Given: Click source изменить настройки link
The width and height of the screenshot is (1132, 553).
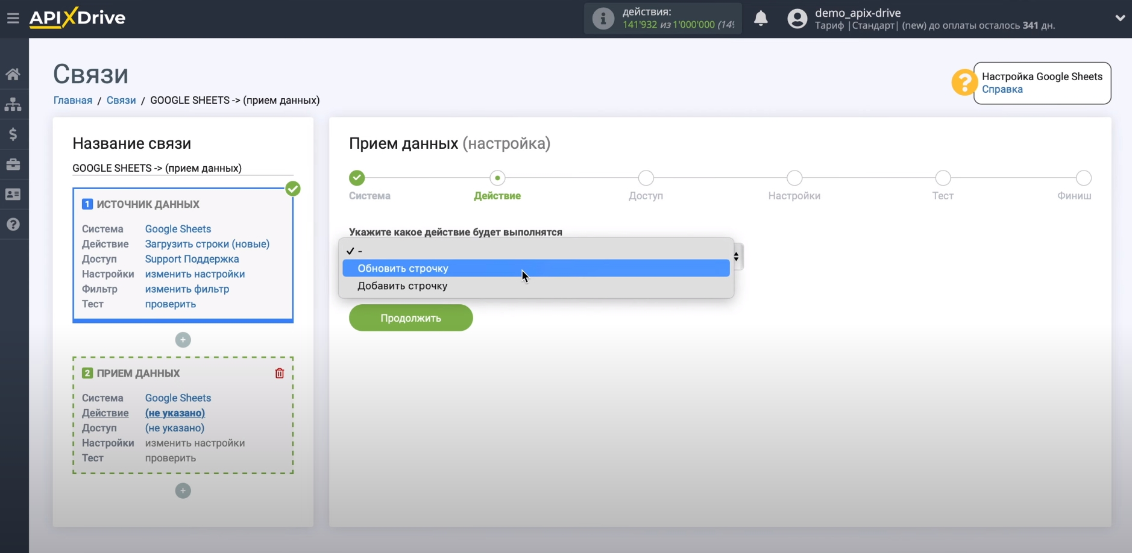Looking at the screenshot, I should tap(195, 274).
